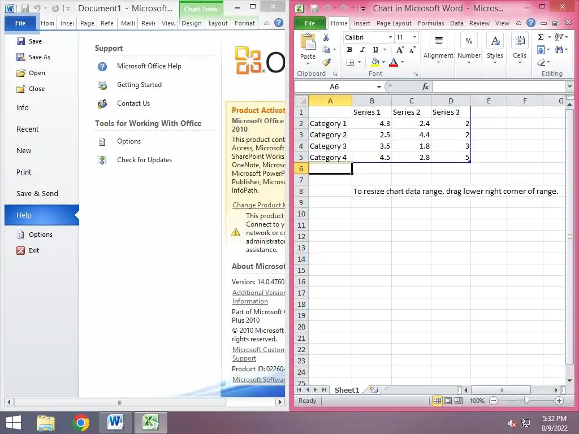The image size is (579, 434).
Task: Open the Calibri font name dropdown
Action: click(x=390, y=37)
